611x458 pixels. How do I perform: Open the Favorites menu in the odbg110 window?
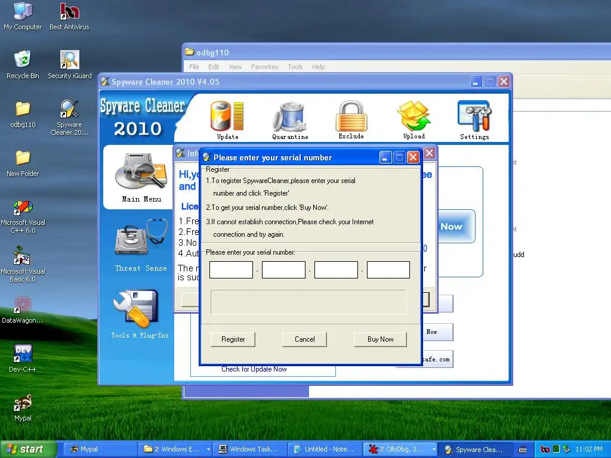(x=264, y=67)
